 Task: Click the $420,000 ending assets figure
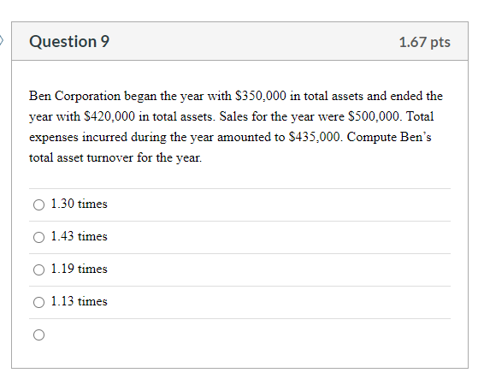click(x=109, y=116)
